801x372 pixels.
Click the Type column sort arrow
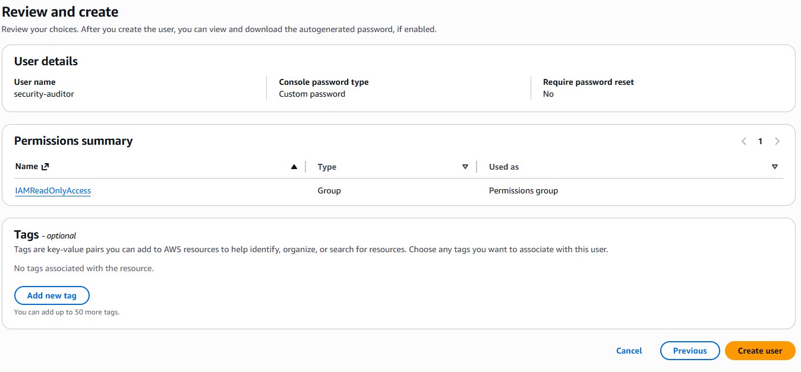465,167
